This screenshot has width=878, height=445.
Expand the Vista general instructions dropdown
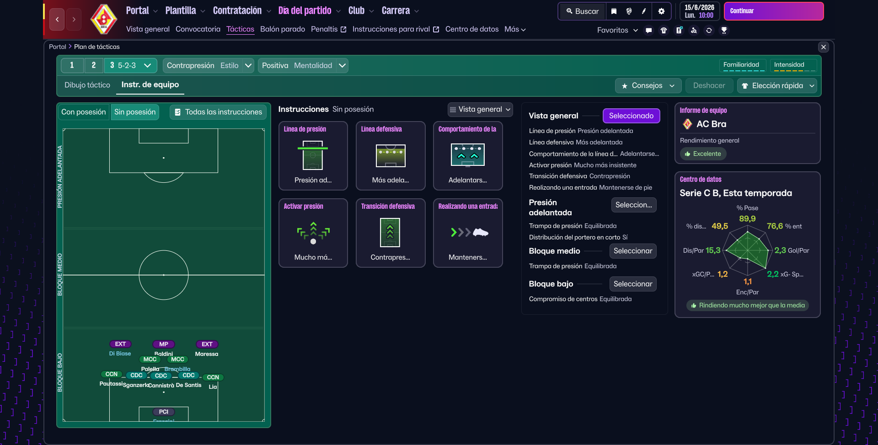(480, 110)
